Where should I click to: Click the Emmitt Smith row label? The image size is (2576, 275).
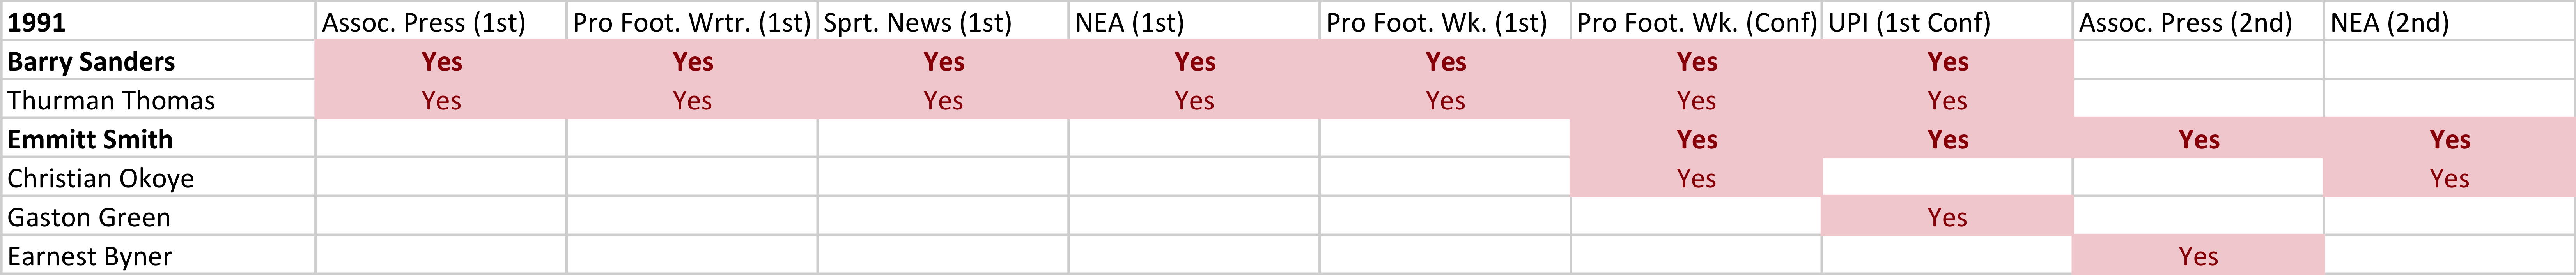pyautogui.click(x=158, y=139)
